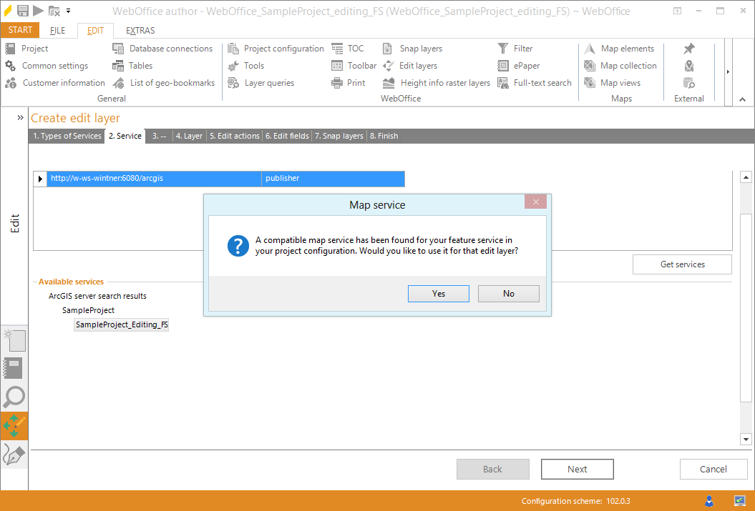Select SampleProject_Editing_FS in available services
This screenshot has height=511, width=755.
[x=121, y=324]
